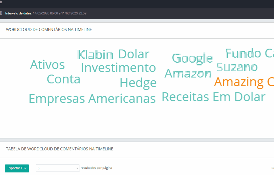Select the word Ativos in wordcloud
This screenshot has height=175, width=274.
(x=47, y=65)
